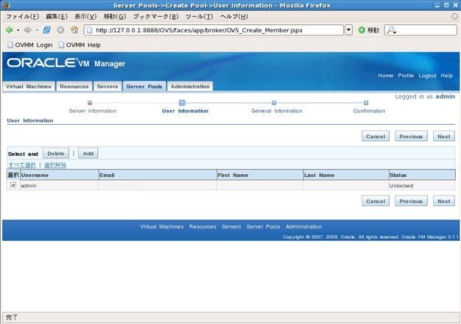Open the 編集(E) menu
This screenshot has width=461, height=324.
point(57,16)
